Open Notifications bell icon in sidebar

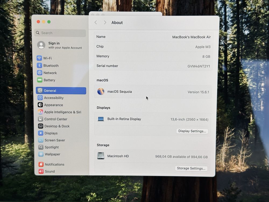41,164
